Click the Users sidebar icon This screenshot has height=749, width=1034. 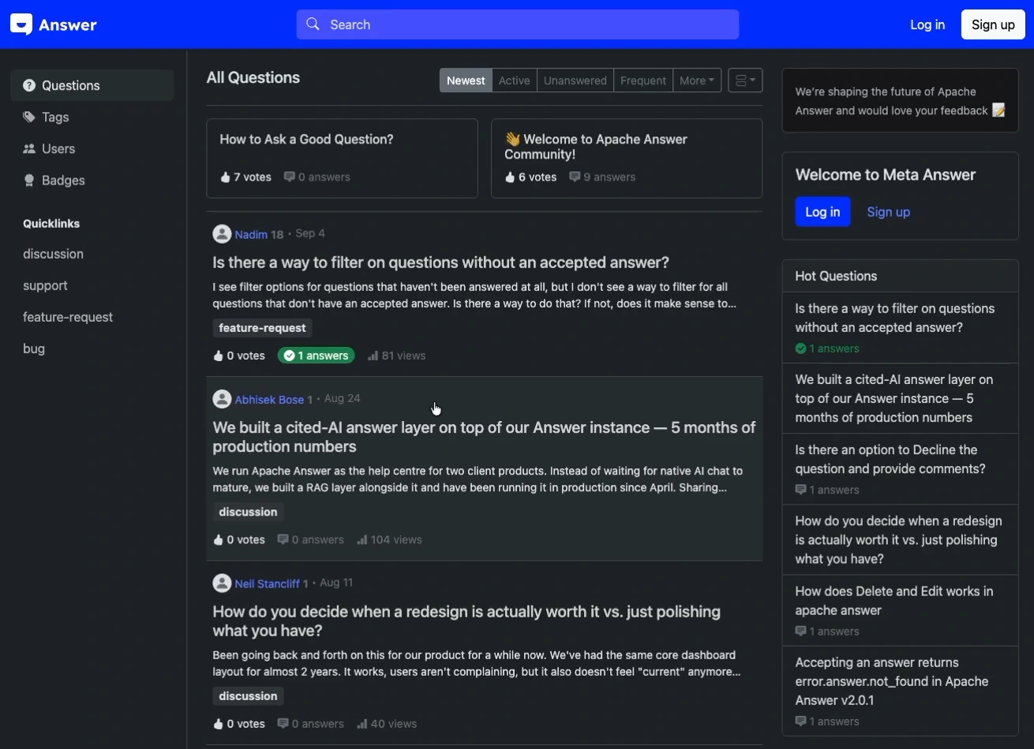[29, 148]
